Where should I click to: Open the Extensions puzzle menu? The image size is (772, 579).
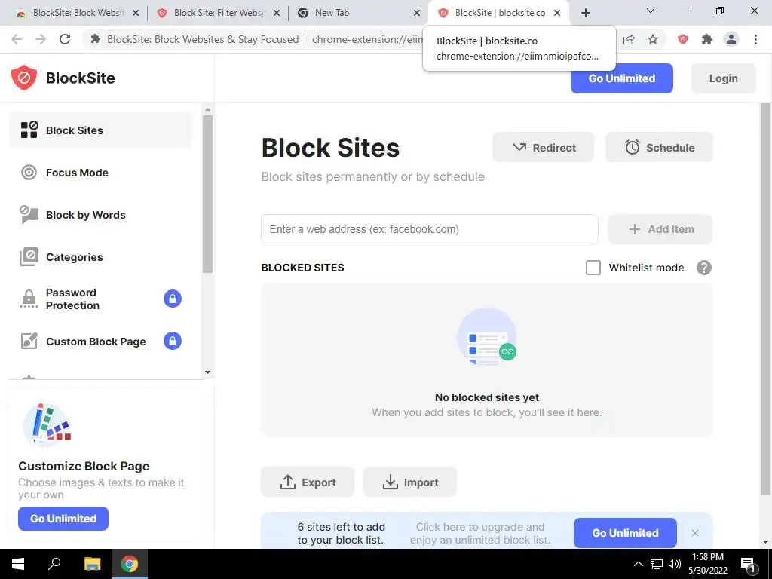[x=707, y=39]
